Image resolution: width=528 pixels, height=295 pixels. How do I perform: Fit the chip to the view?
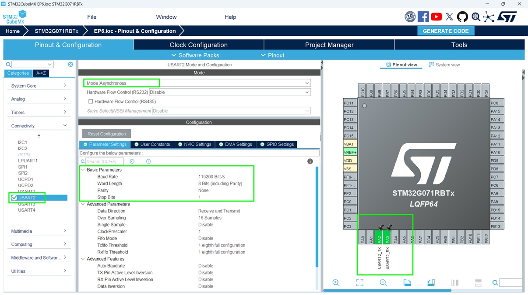[359, 283]
